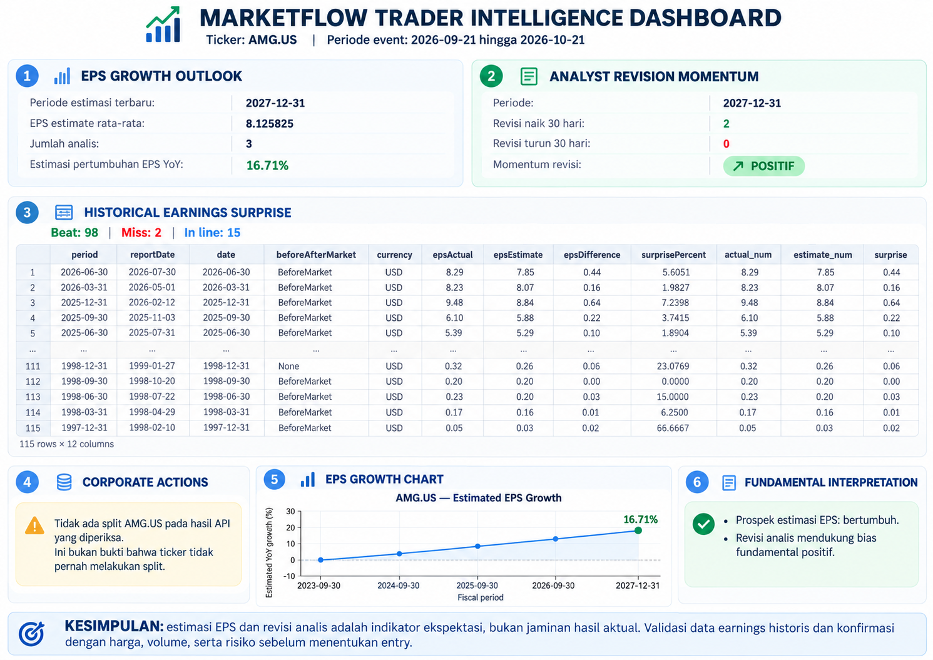Click the POSITIF momentum badge
This screenshot has height=660, width=933.
(763, 166)
